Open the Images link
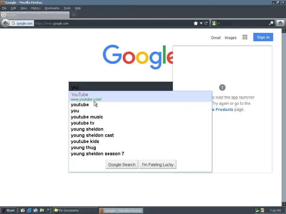Screen dimensions: 286x214 [x=230, y=38]
